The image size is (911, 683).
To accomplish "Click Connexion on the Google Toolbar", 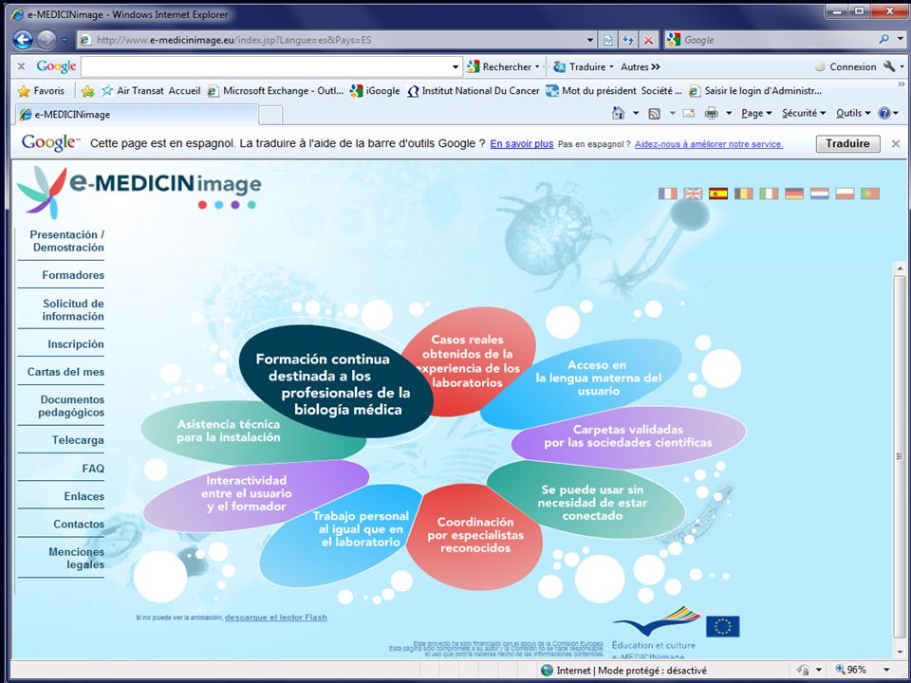I will 846,66.
